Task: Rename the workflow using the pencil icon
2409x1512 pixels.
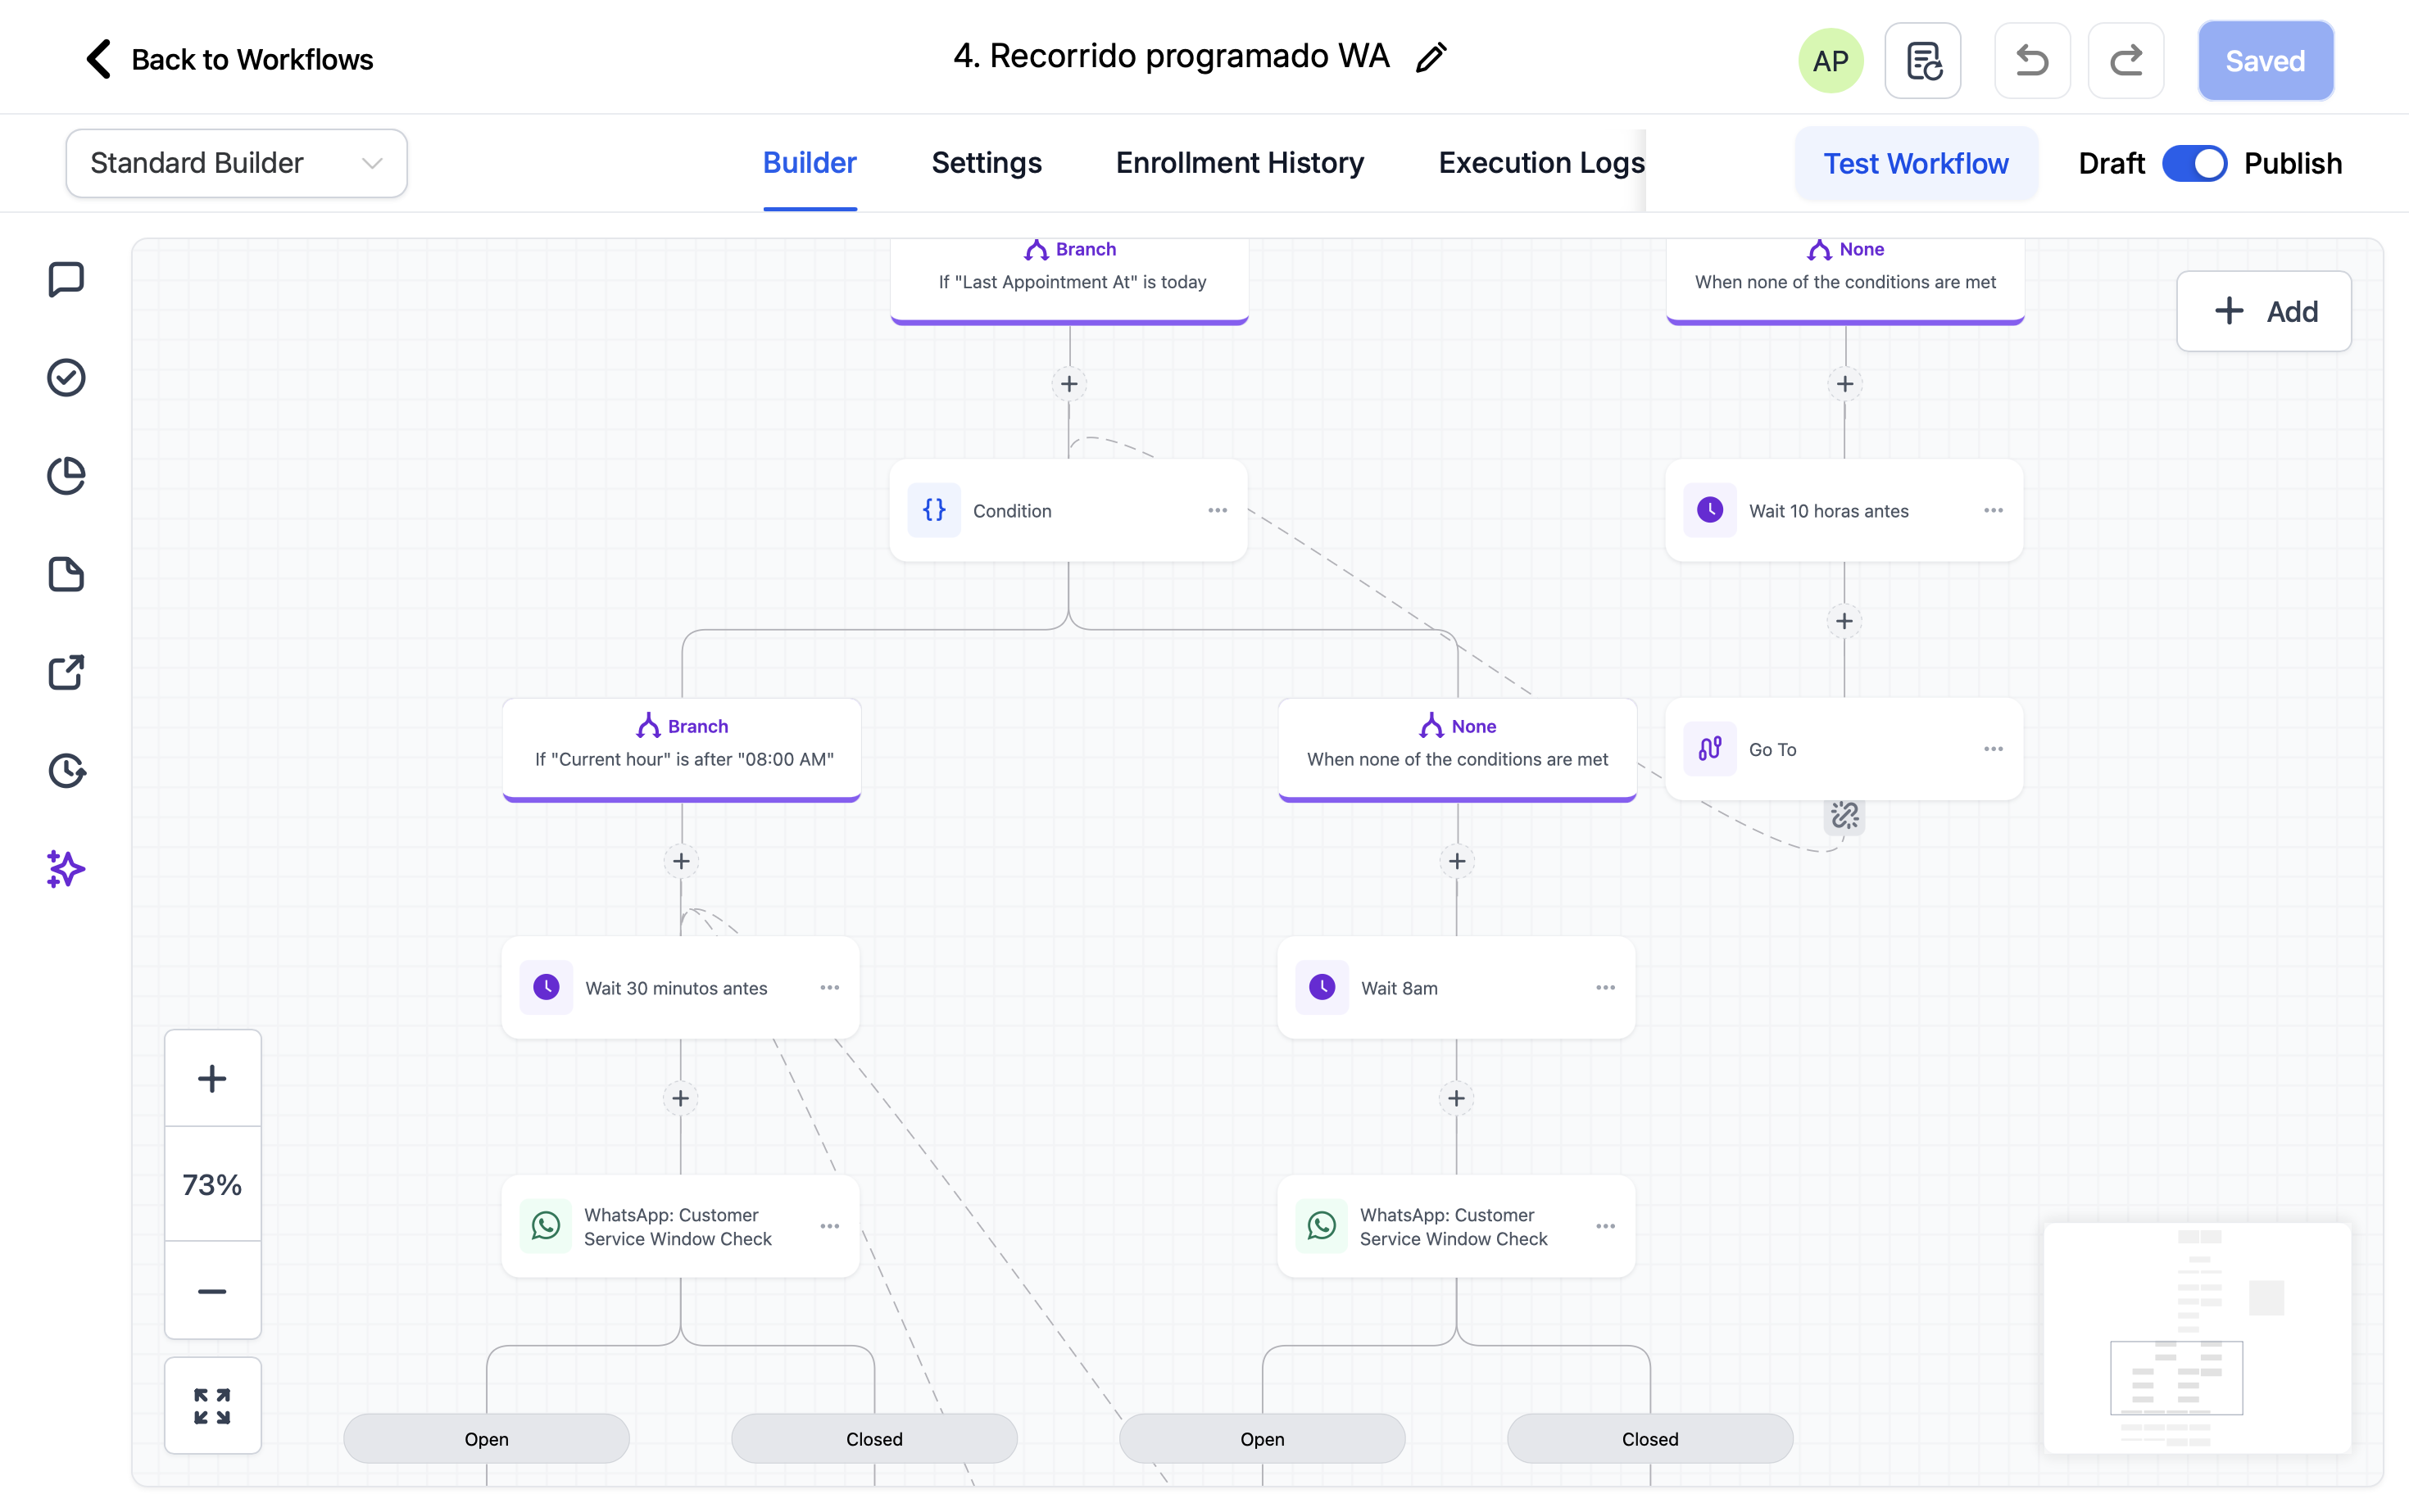Action: 1431,57
